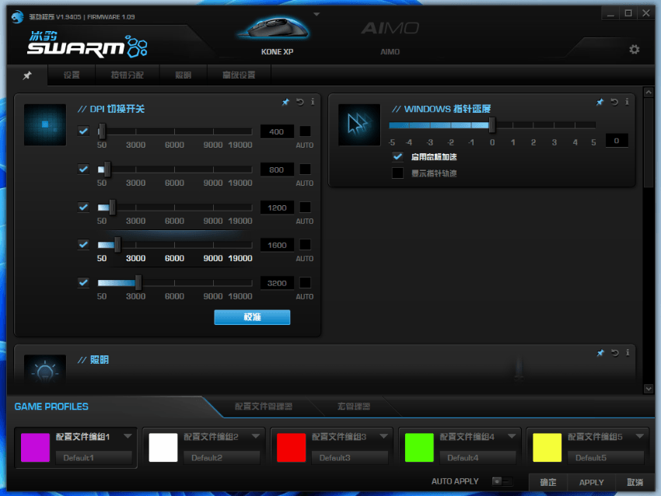Screen dimensions: 661x496
Task: Click the Windows pointer speed slider handle
Action: (x=491, y=124)
